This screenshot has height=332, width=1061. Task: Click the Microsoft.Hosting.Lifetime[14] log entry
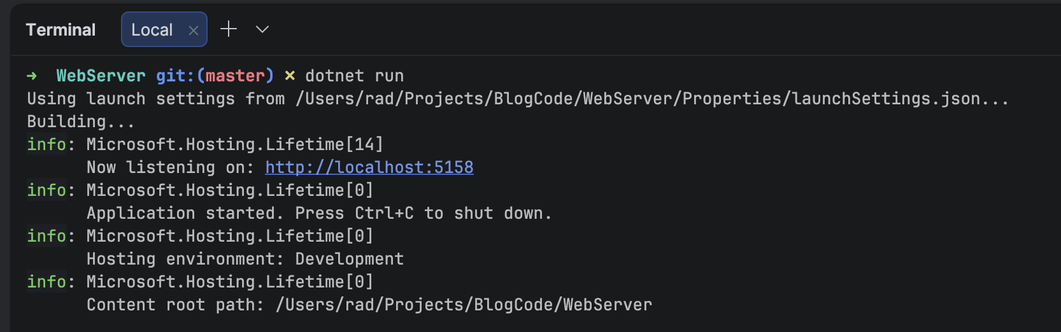(x=235, y=144)
